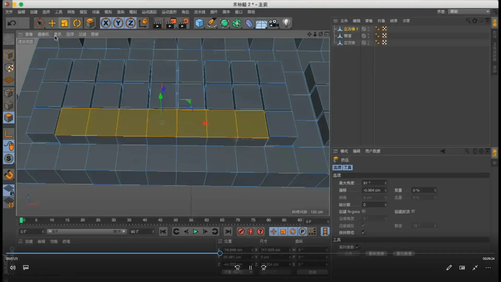Toggle the 创建封顶 checkbox

click(413, 211)
